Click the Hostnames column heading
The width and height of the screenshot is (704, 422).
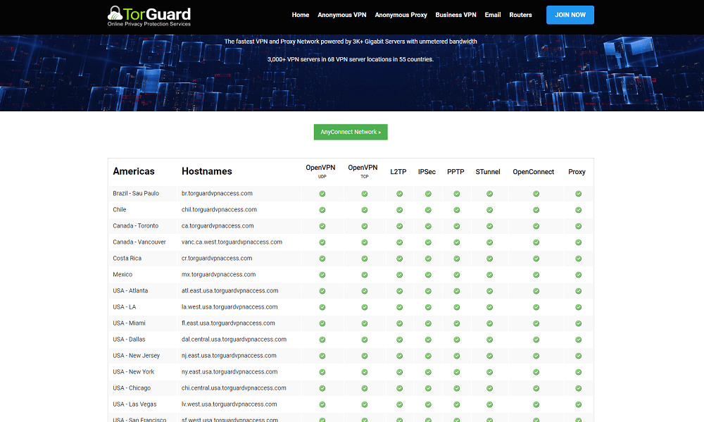click(206, 171)
